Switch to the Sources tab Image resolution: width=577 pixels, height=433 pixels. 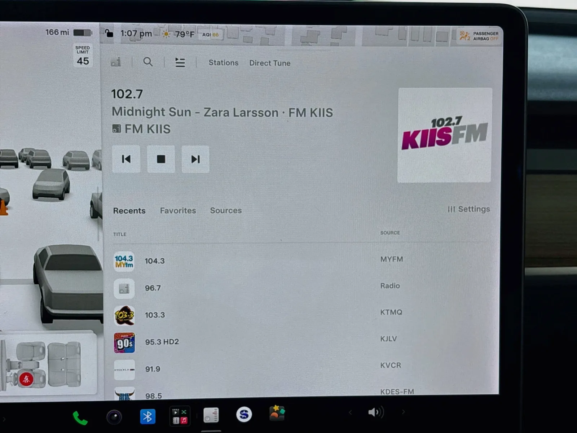(x=226, y=210)
